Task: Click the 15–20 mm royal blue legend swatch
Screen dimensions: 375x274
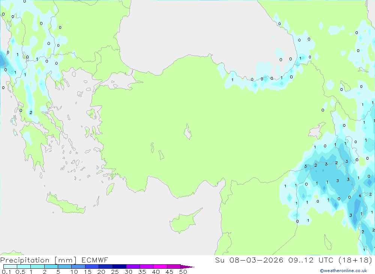Action: click(x=92, y=267)
